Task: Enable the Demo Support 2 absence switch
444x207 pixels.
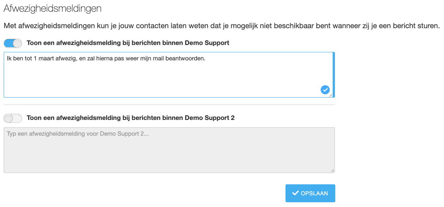Action: [x=13, y=118]
